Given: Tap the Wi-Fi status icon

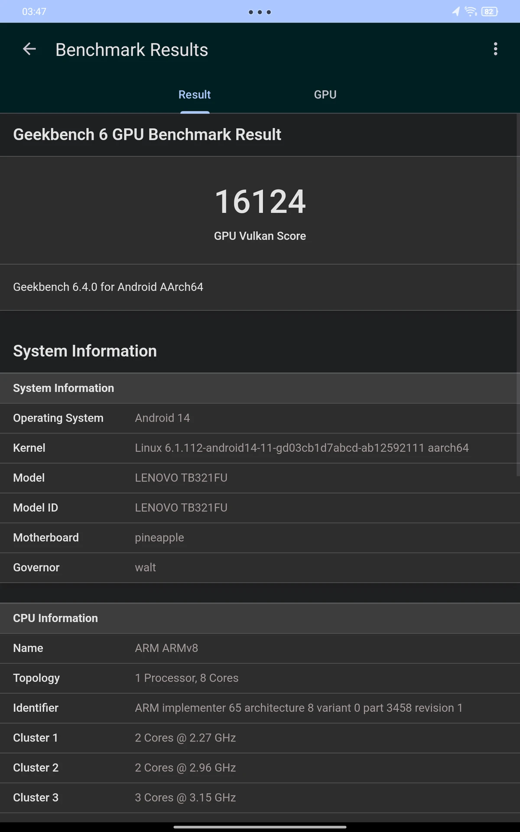Looking at the screenshot, I should tap(471, 12).
